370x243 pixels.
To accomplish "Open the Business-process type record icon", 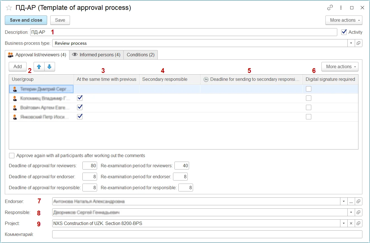I will (x=358, y=43).
